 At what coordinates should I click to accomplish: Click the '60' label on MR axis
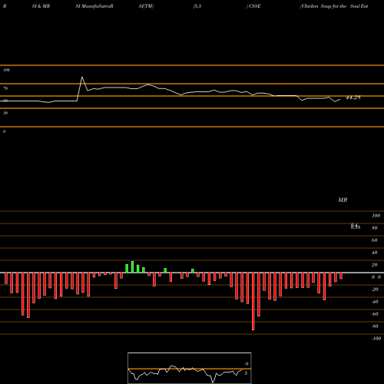374,240
